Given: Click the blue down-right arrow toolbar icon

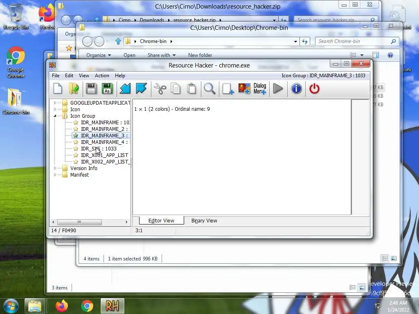Looking at the screenshot, I should coord(141,89).
